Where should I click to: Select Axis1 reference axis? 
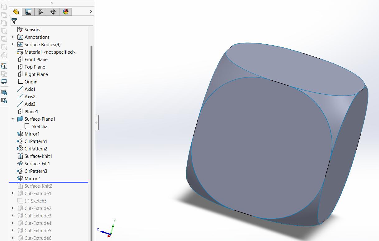26,89
